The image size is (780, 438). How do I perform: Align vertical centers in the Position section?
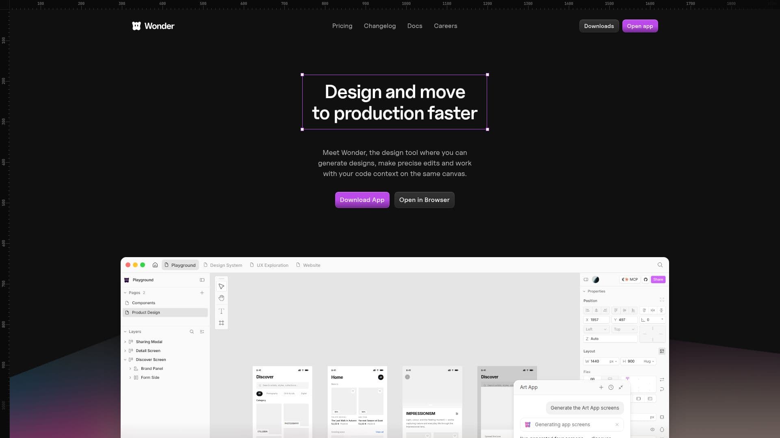pos(624,310)
